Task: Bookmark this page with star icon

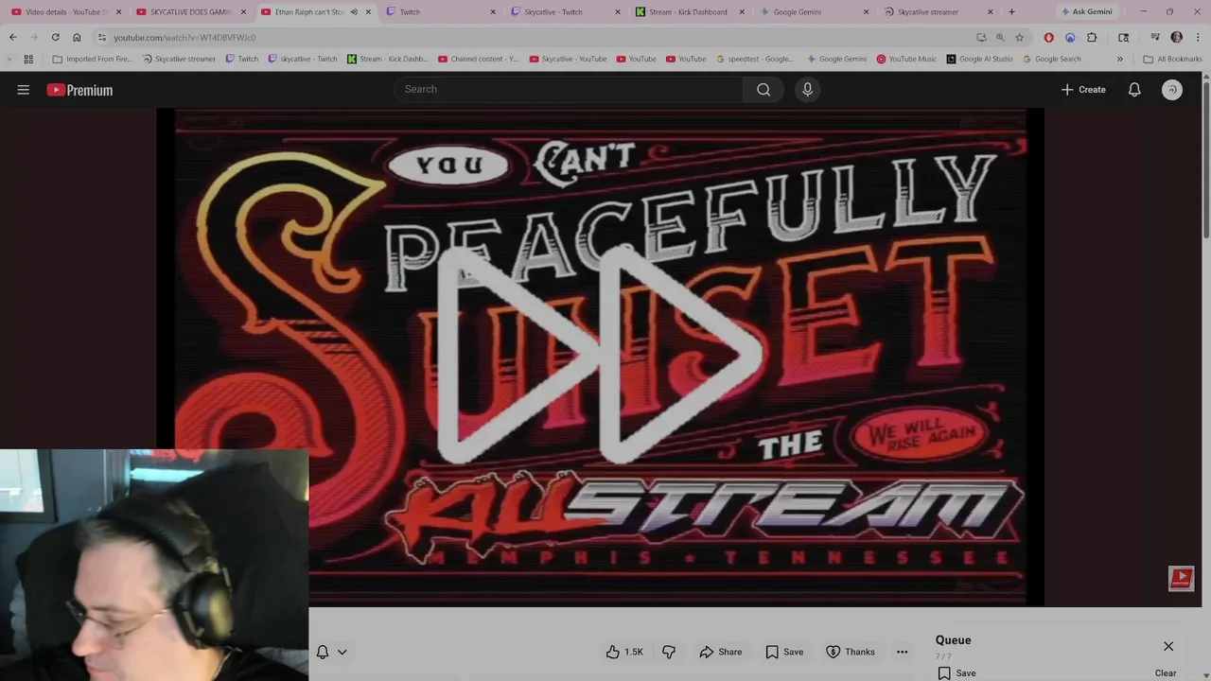Action: 1019,37
